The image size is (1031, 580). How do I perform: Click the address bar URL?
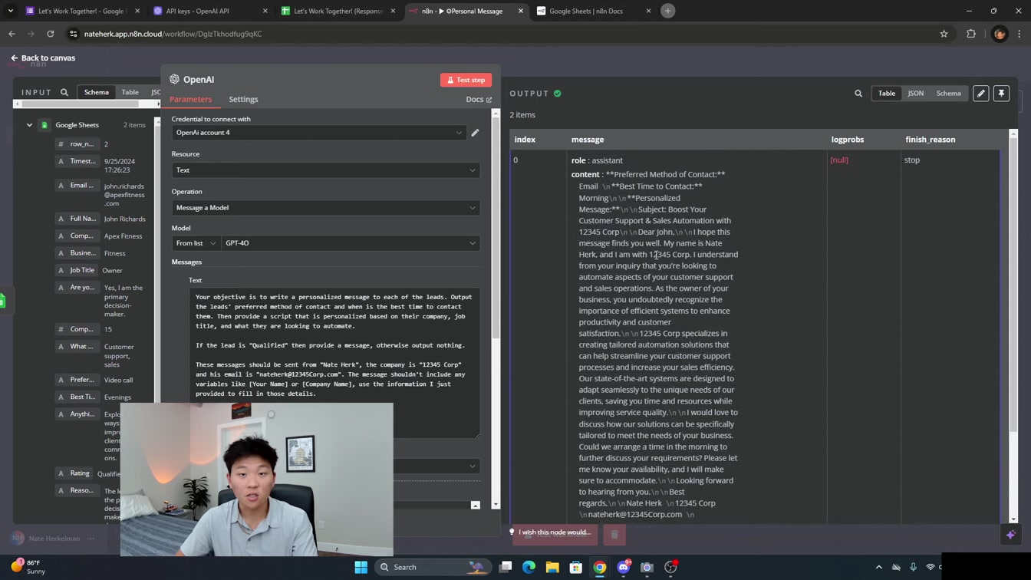[173, 34]
